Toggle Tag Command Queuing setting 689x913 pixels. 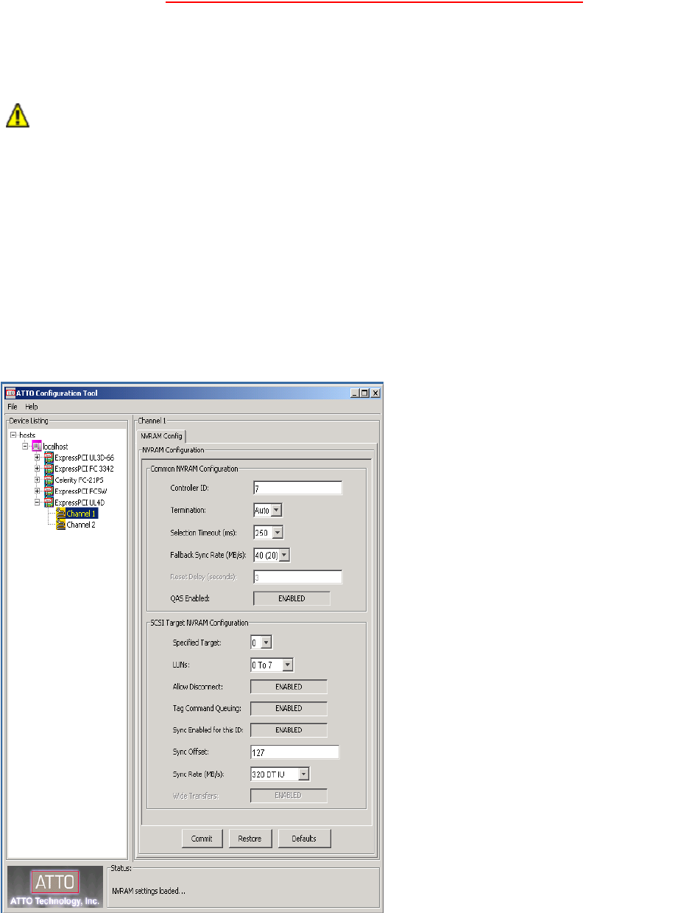[x=289, y=708]
